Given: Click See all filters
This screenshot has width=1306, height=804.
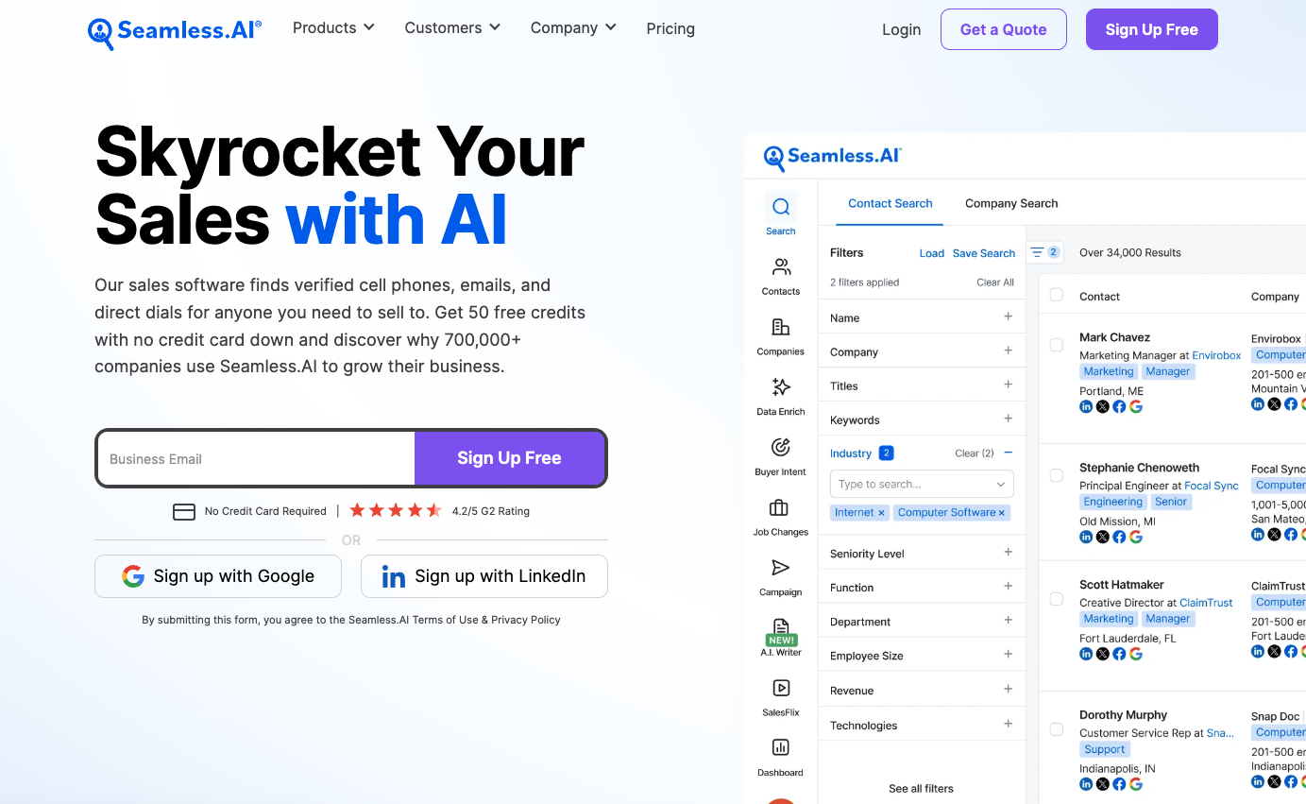Looking at the screenshot, I should tap(921, 788).
